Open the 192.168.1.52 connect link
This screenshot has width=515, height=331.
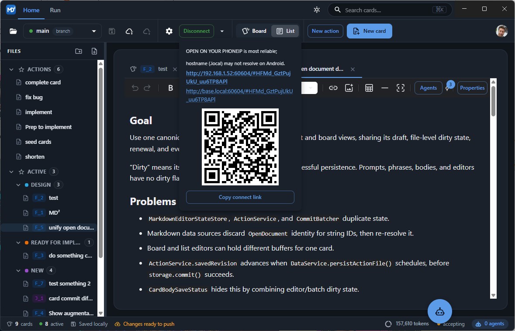238,77
